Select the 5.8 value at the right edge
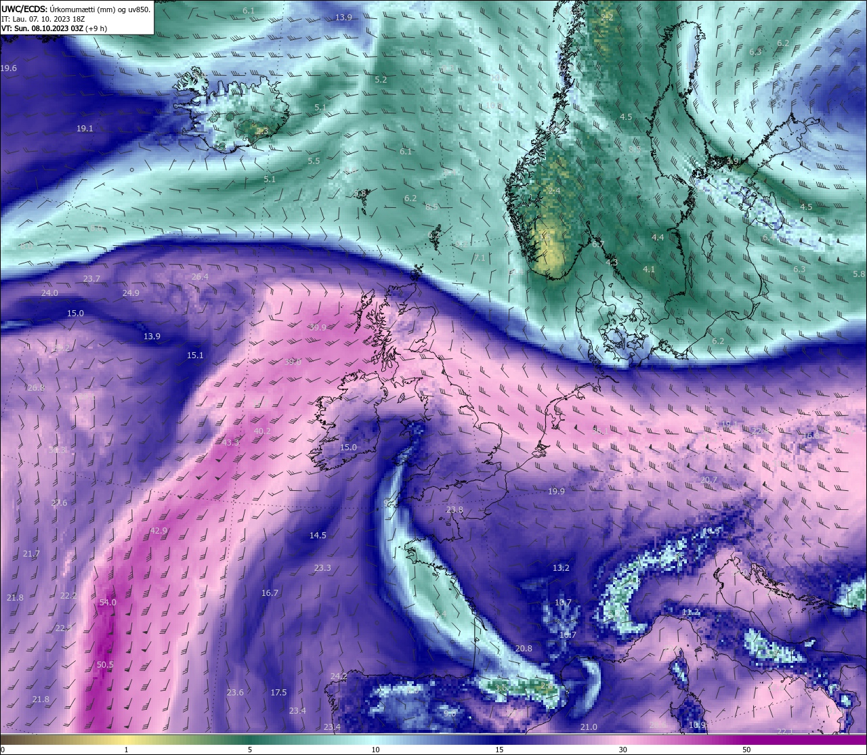The width and height of the screenshot is (867, 755). tap(859, 274)
